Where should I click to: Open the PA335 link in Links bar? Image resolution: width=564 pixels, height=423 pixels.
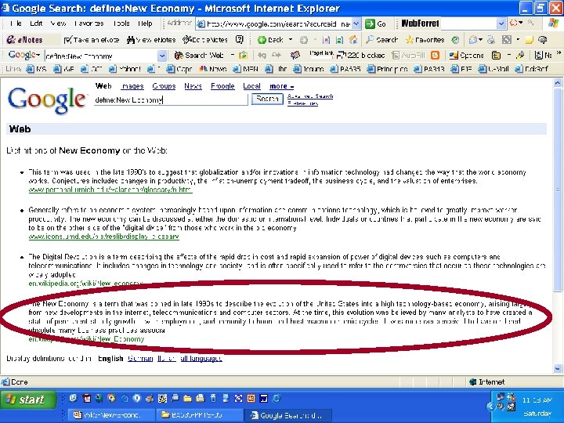point(345,69)
